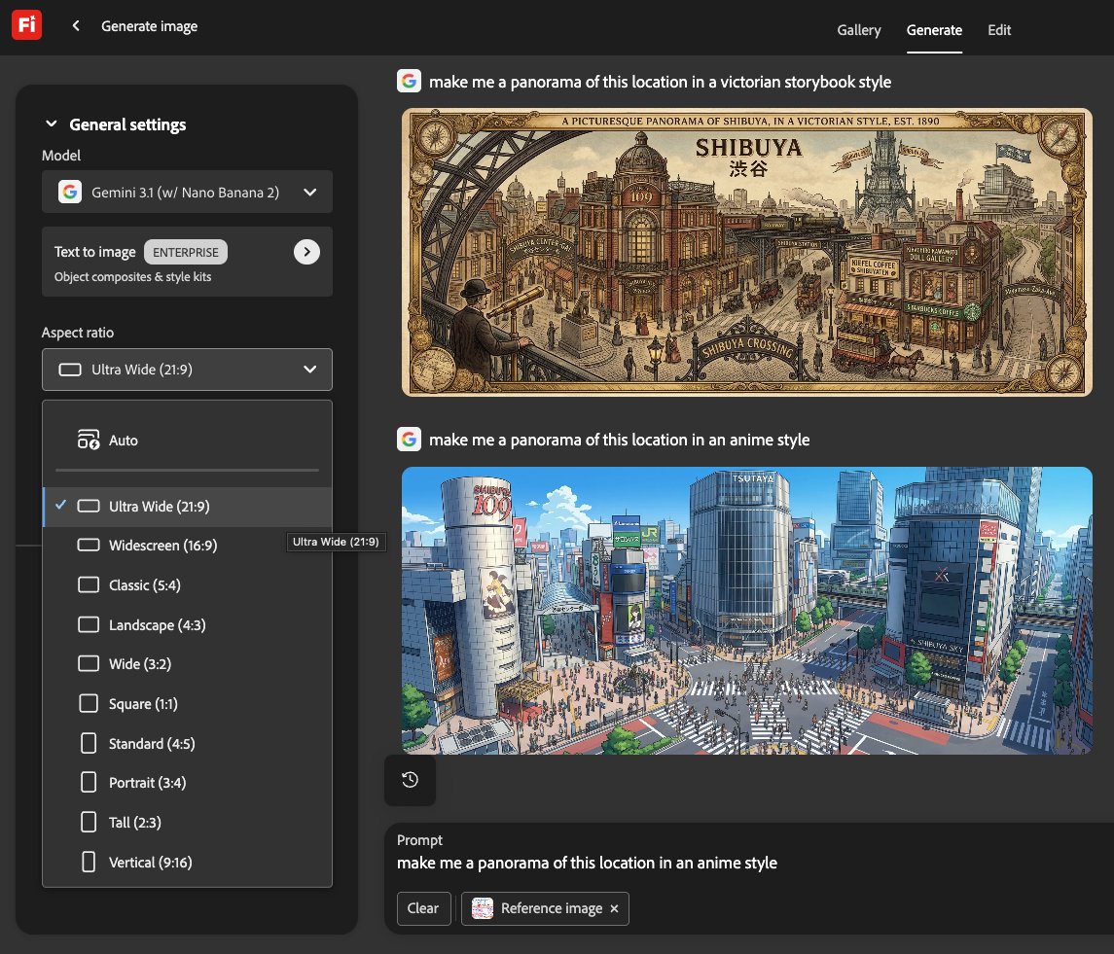Open the prompt history clock button
Image resolution: width=1114 pixels, height=954 pixels.
(410, 780)
